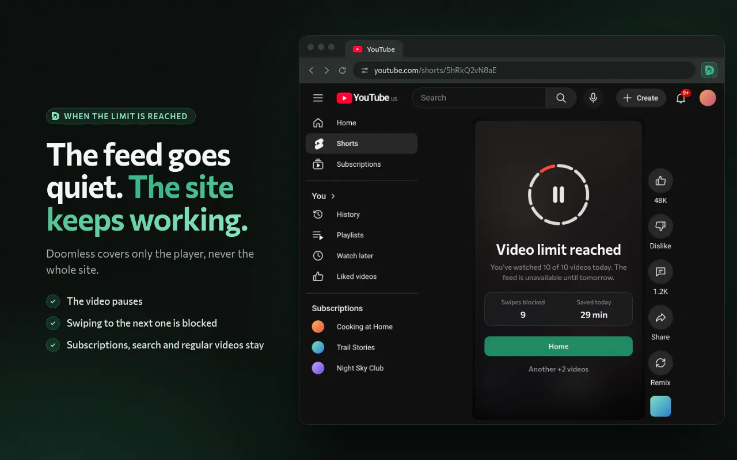Start voice search with the microphone
Image resolution: width=737 pixels, height=460 pixels.
tap(593, 98)
